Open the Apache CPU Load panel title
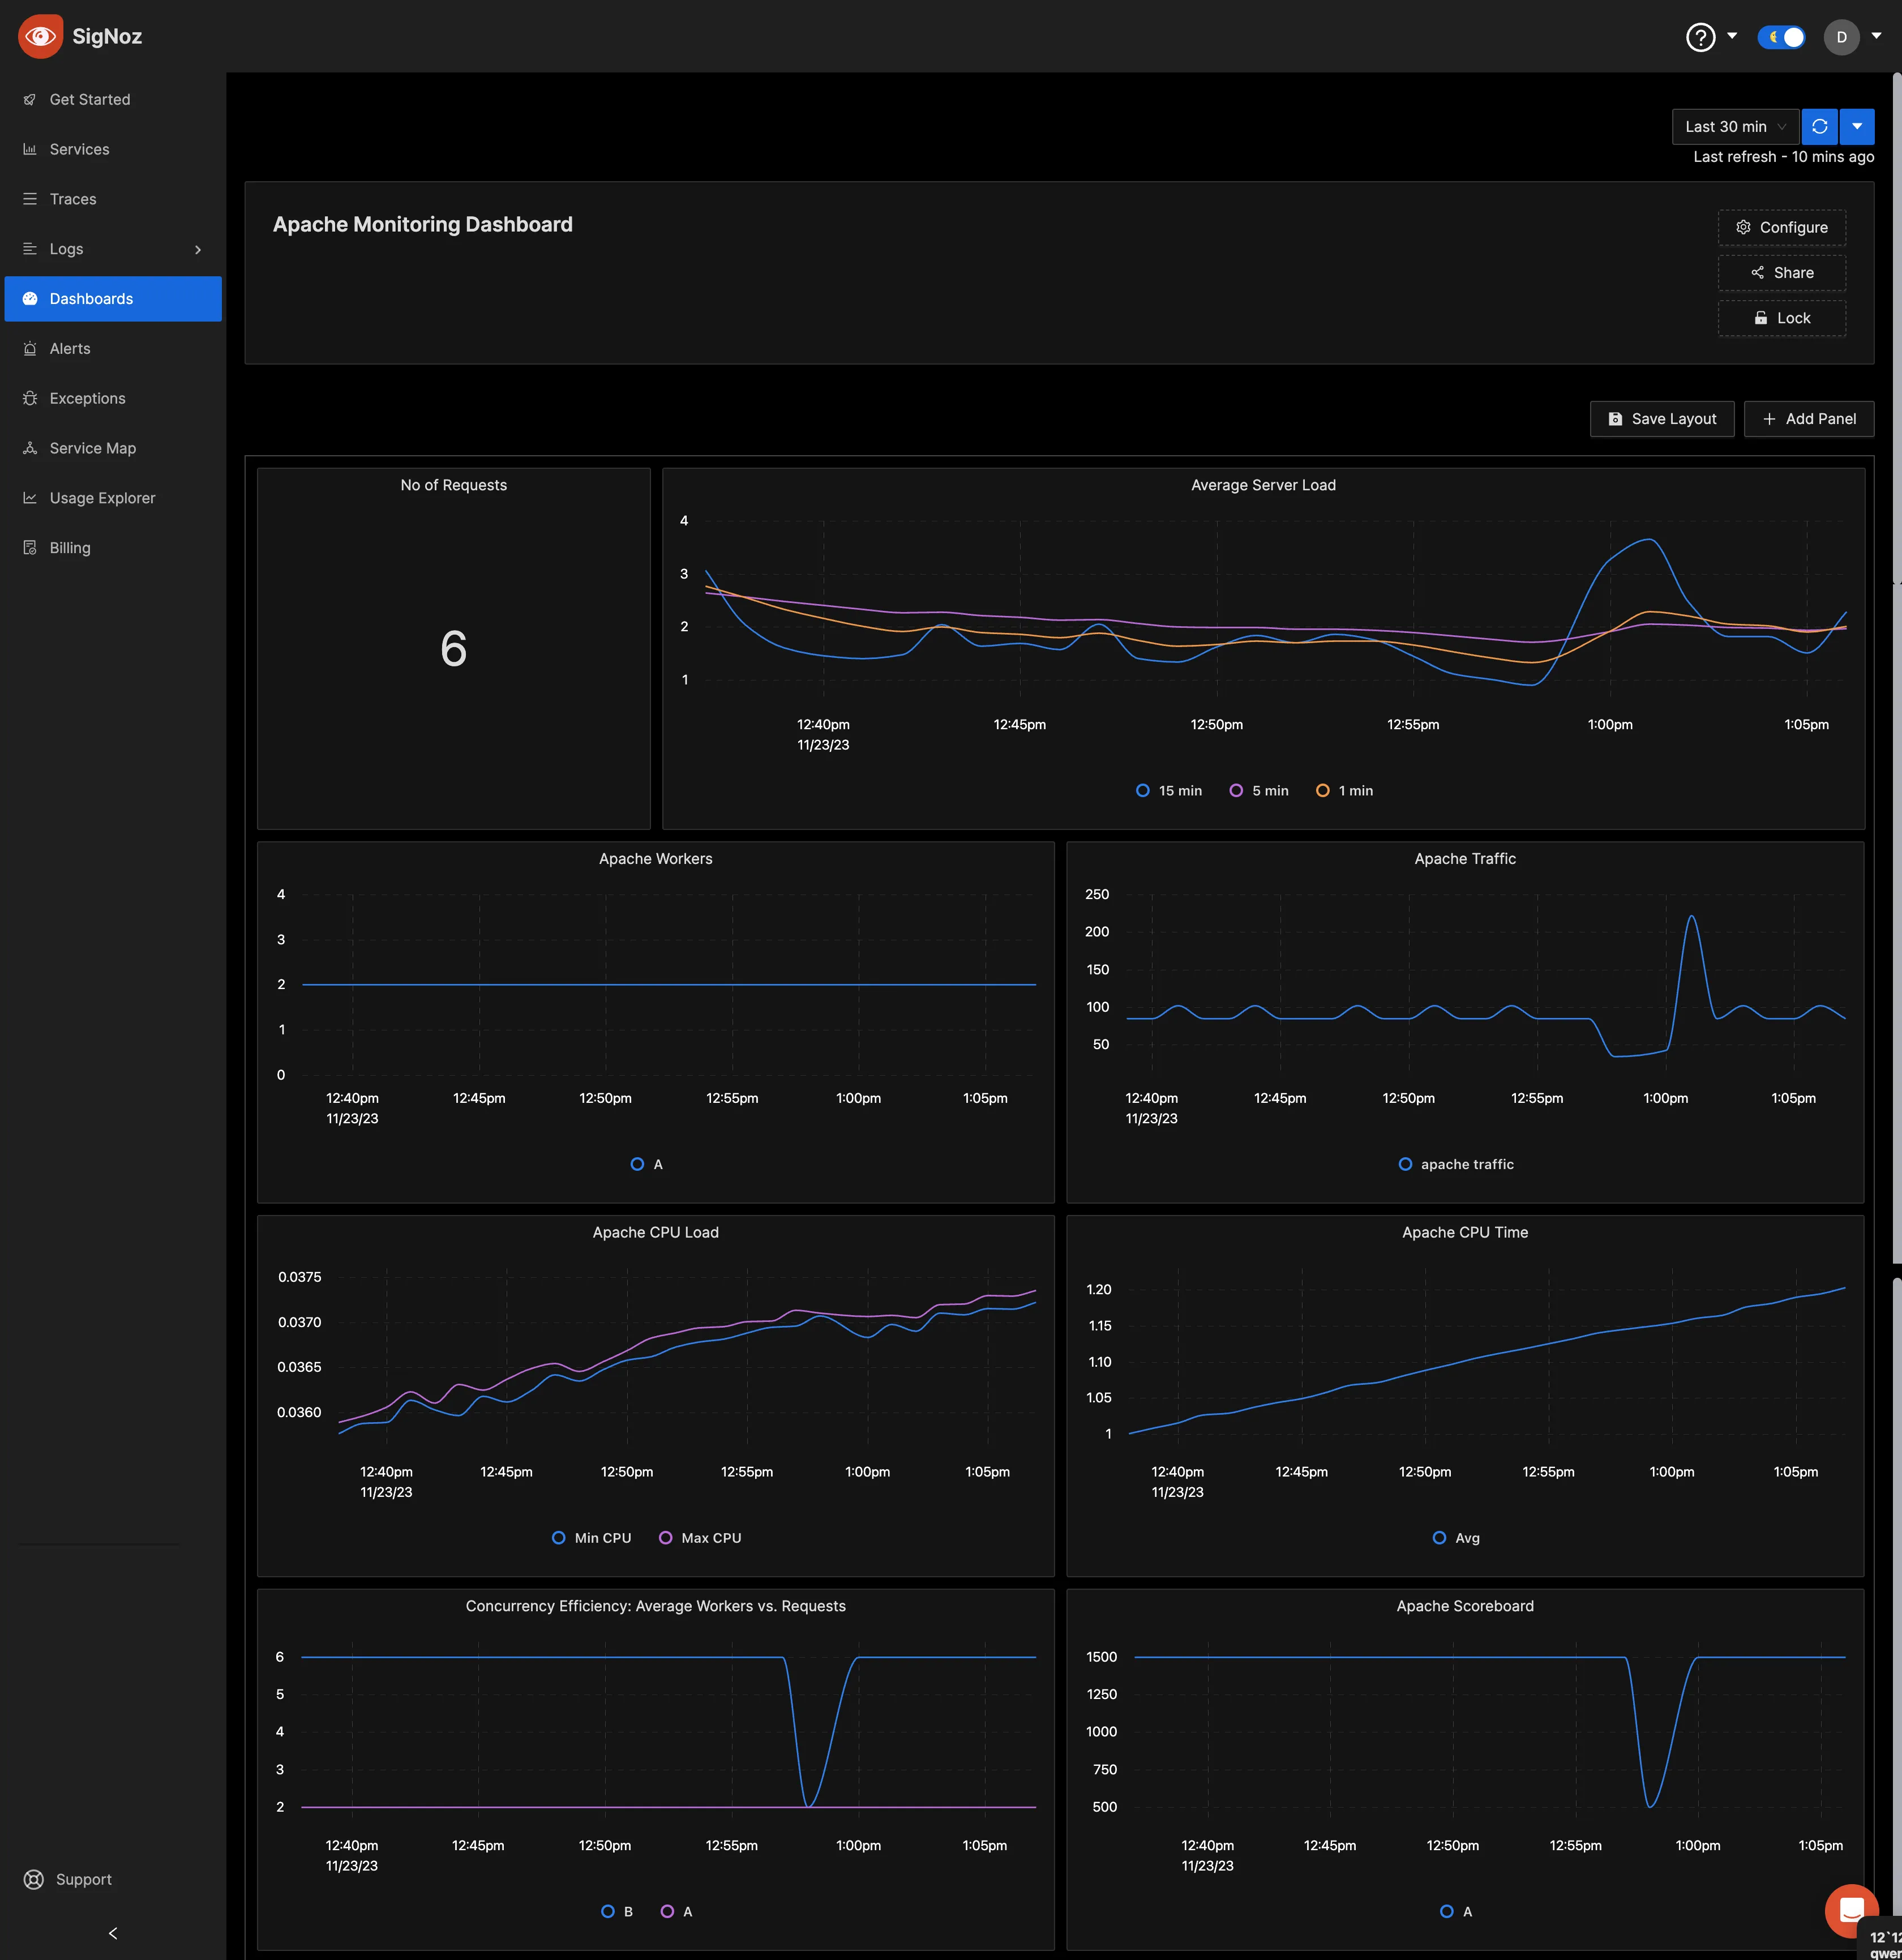The height and width of the screenshot is (1960, 1902). point(656,1233)
